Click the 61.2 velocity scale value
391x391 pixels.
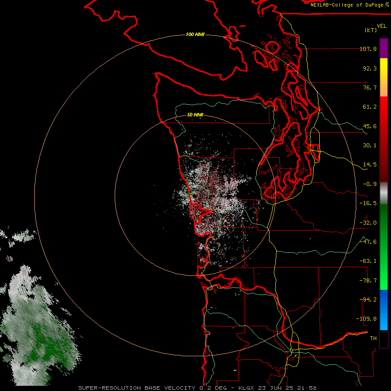(x=370, y=107)
